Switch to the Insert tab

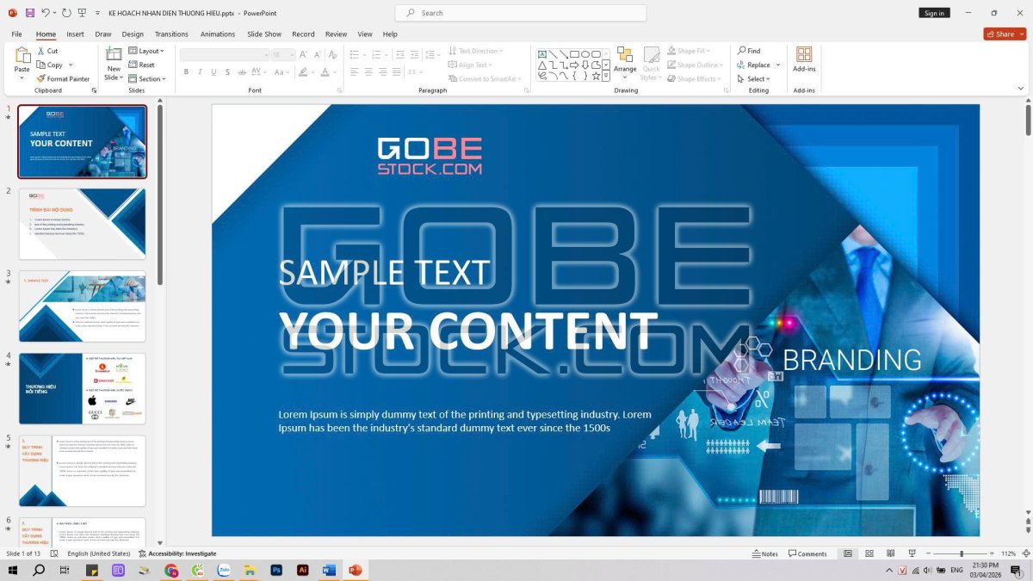[x=75, y=34]
